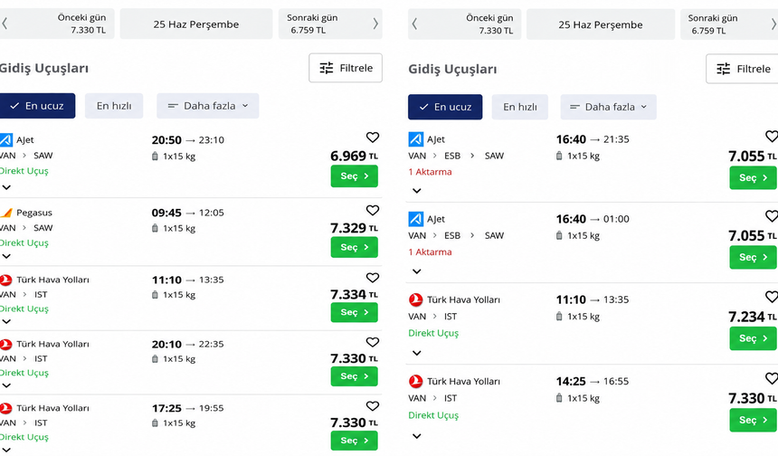Click right '25 Haz Perşembe' date box
The image size is (778, 456).
tap(601, 24)
